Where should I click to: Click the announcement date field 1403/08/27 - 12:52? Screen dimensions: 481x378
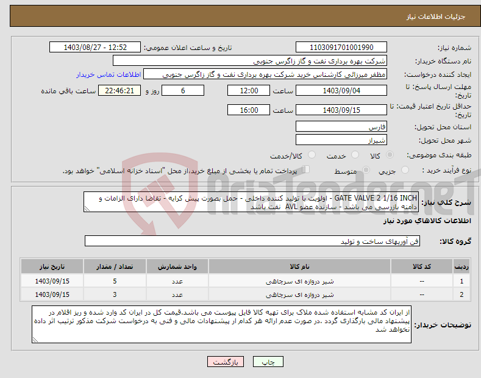pyautogui.click(x=95, y=48)
